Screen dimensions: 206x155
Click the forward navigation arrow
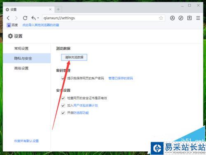tap(16, 18)
